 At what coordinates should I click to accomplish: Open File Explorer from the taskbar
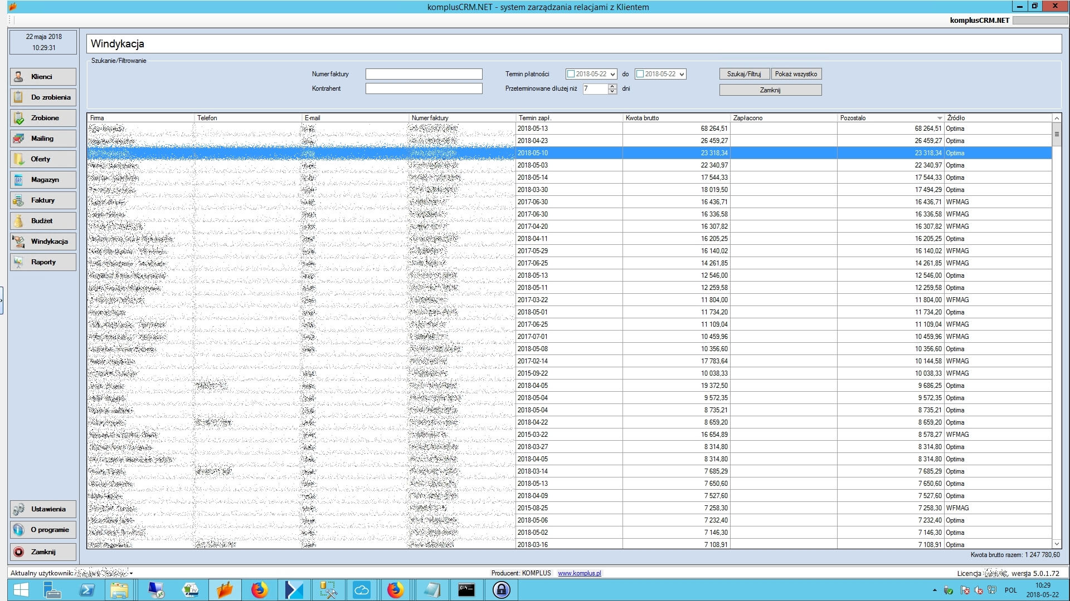[x=119, y=590]
